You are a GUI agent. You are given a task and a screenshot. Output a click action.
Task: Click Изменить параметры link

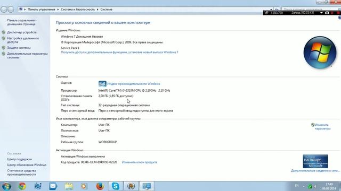pyautogui.click(x=322, y=127)
